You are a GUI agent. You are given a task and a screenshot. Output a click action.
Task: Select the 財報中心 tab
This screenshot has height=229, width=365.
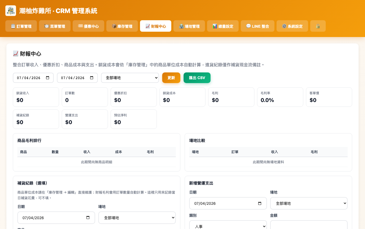[156, 26]
